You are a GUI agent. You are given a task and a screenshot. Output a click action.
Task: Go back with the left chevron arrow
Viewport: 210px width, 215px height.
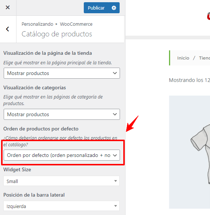click(x=8, y=29)
